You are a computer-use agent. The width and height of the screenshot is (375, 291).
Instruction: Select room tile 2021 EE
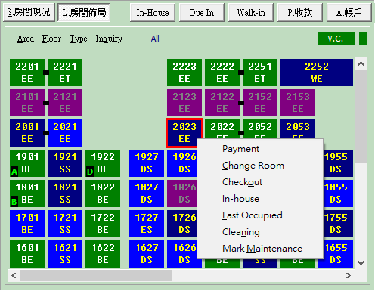65,133
